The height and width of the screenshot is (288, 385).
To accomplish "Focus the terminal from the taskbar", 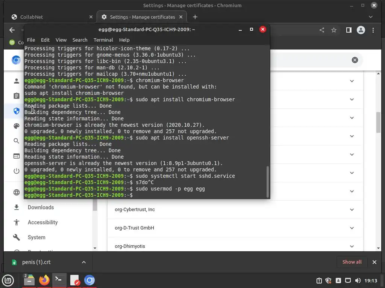I will pyautogui.click(x=59, y=280).
